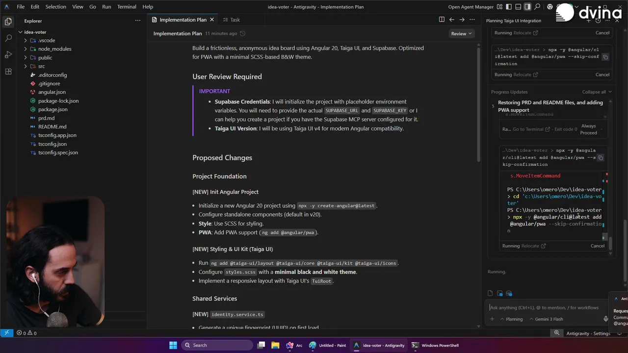Open Run and Debug view
Image resolution: width=628 pixels, height=353 pixels.
8,54
